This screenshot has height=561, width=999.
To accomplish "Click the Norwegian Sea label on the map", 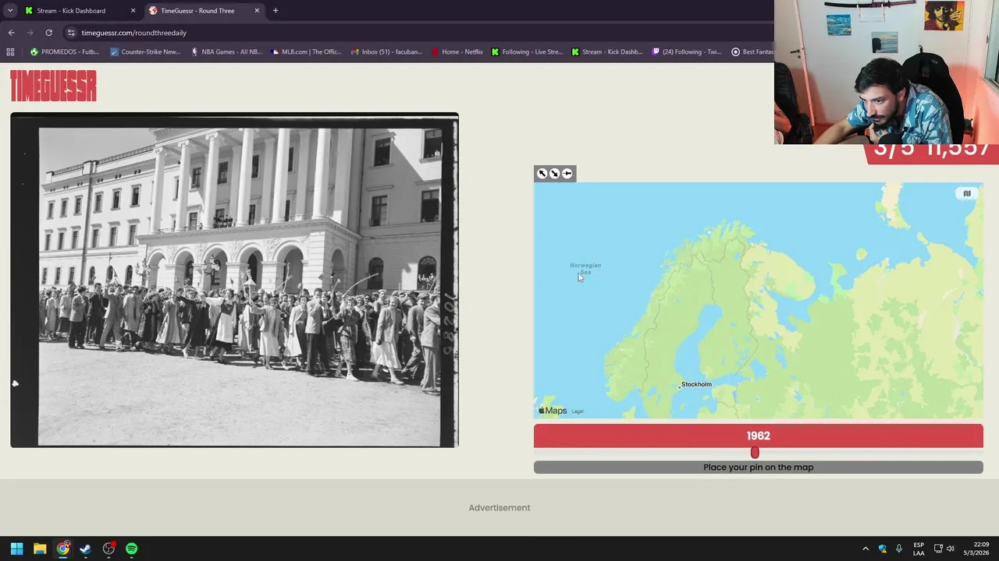I will (x=585, y=268).
